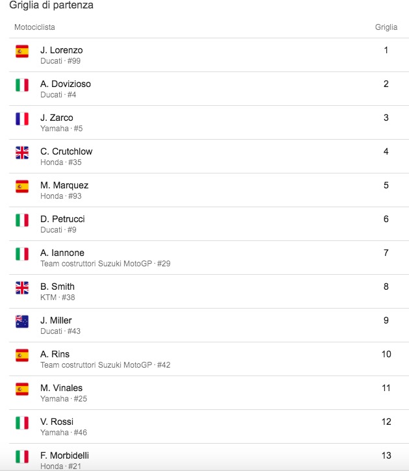
Task: Select the French flag beside J. Zarco
Action: [22, 119]
